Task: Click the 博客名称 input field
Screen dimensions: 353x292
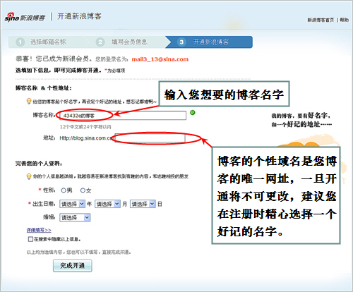Action: (123, 116)
